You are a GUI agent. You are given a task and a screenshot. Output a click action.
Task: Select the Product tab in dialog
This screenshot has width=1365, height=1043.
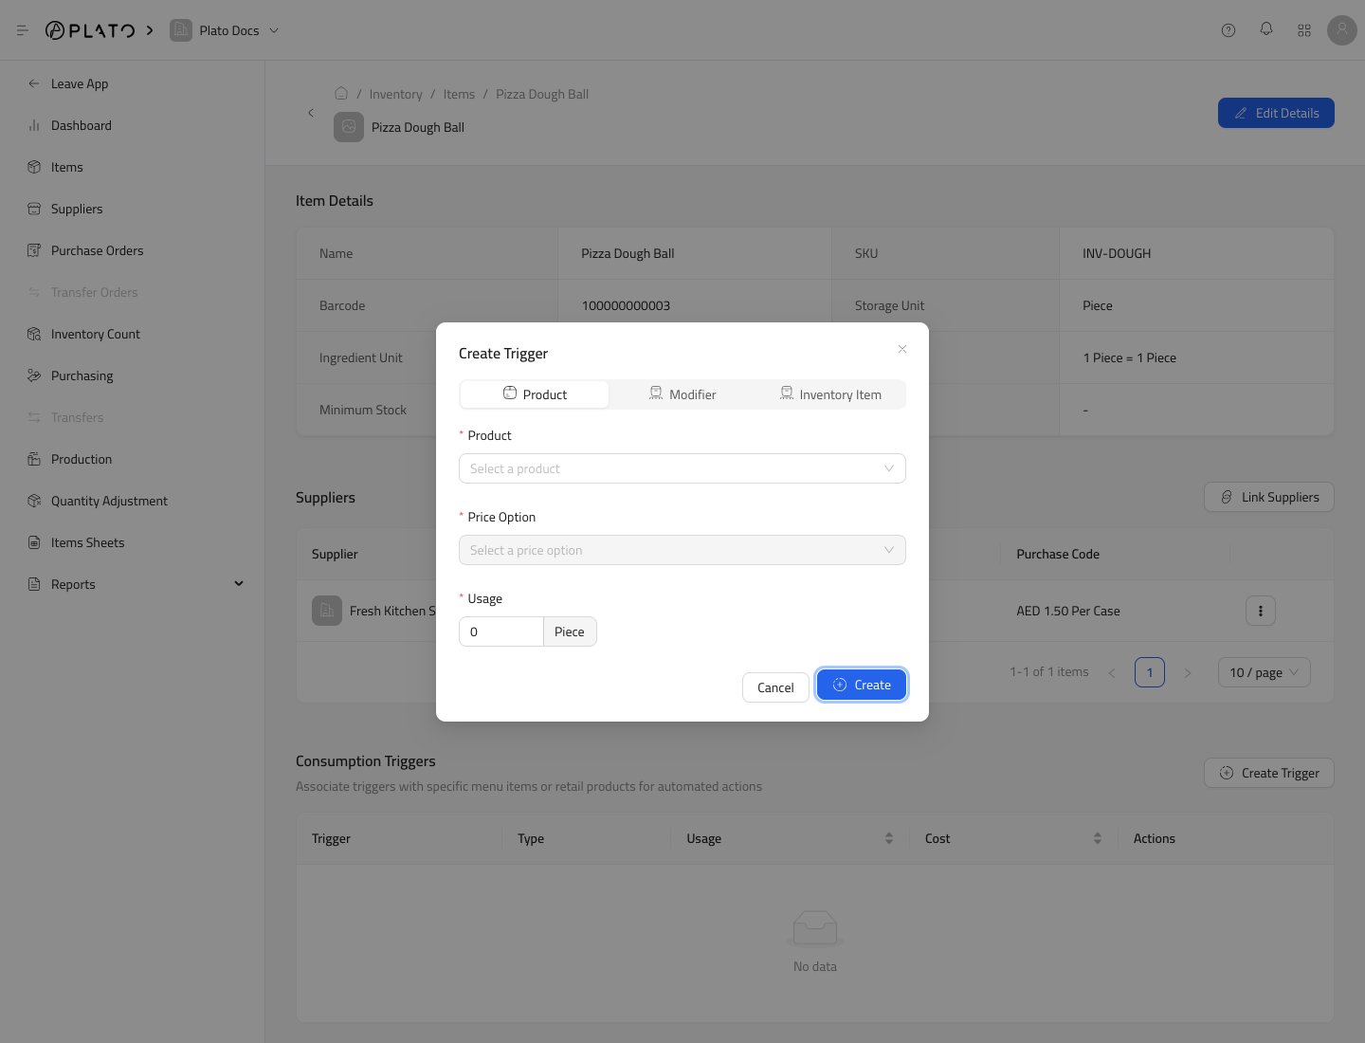click(x=535, y=394)
